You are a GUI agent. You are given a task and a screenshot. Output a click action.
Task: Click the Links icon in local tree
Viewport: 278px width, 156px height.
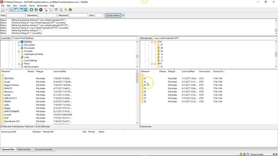22,57
